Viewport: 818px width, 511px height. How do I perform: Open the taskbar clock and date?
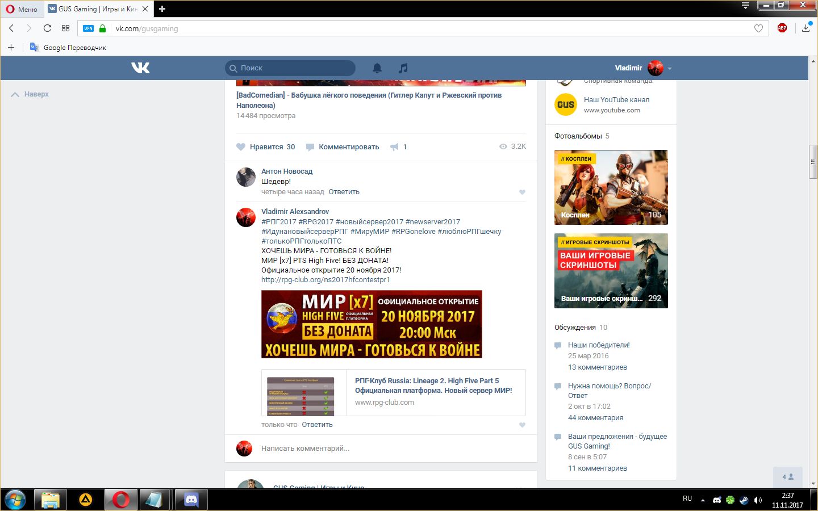point(787,500)
